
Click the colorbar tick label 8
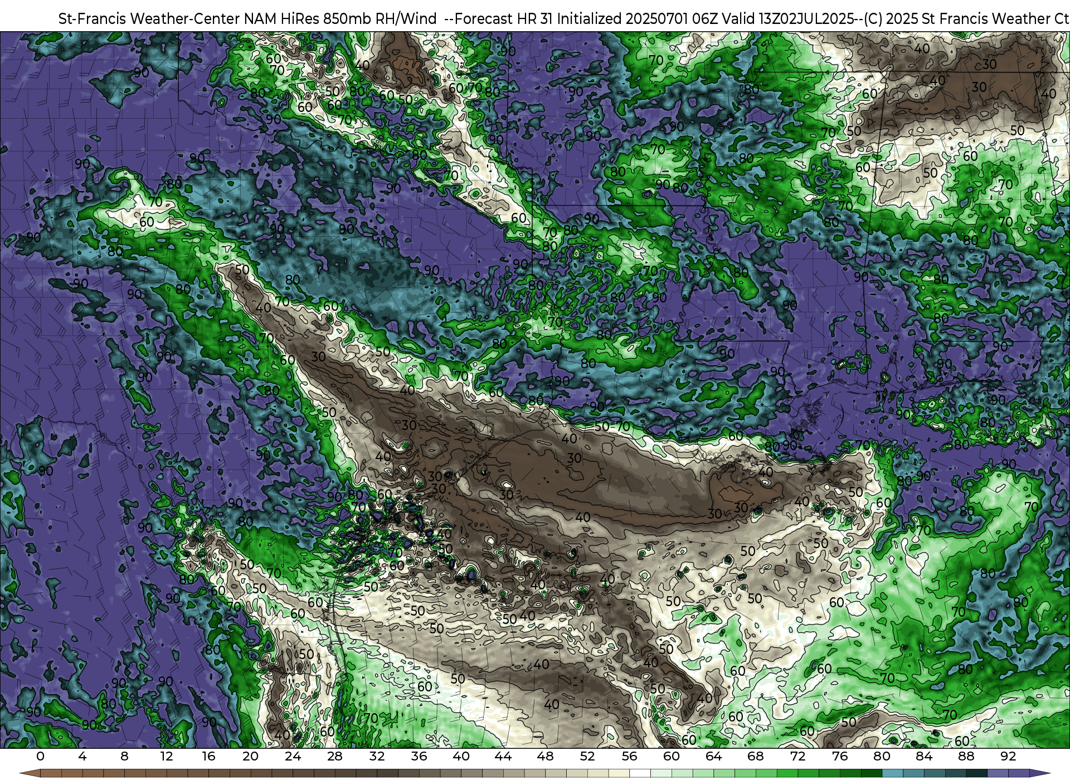124,757
